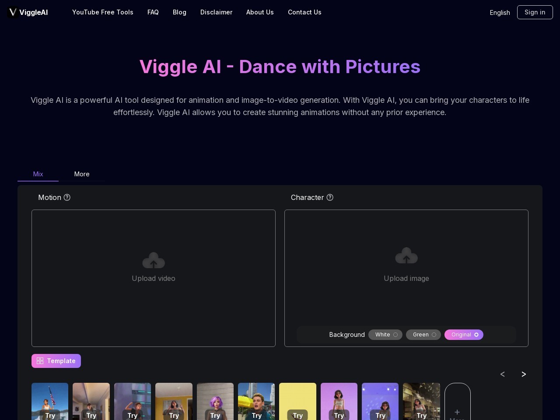
Task: Click the plus icon on the More card
Action: [457, 412]
